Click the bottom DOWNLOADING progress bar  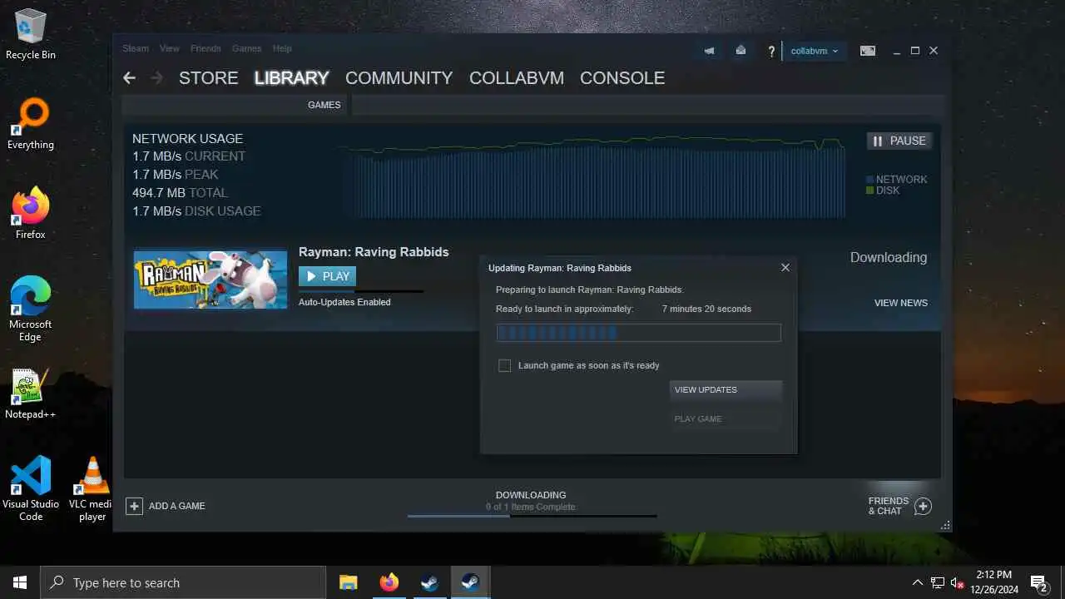click(x=532, y=516)
